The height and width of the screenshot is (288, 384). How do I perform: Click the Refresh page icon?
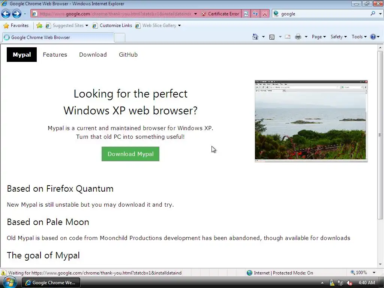click(255, 14)
